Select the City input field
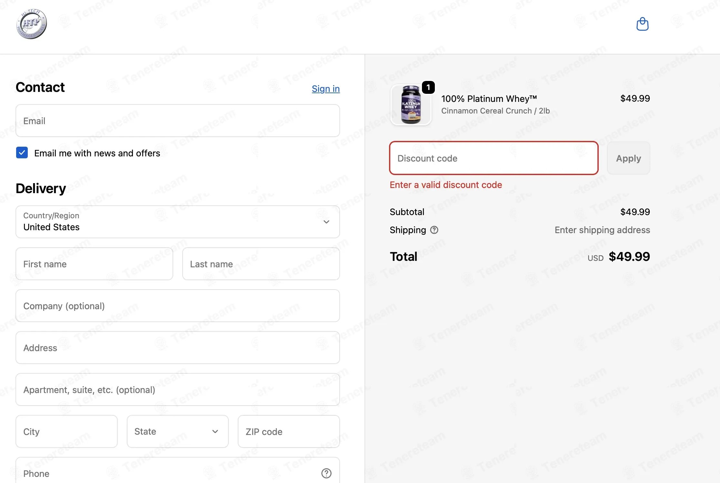Screen dimensions: 720x483 (x=67, y=431)
